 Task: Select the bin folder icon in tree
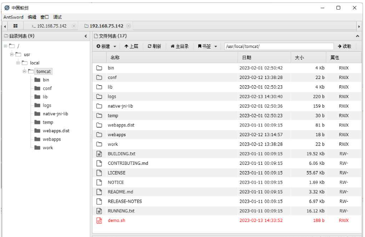[37, 80]
